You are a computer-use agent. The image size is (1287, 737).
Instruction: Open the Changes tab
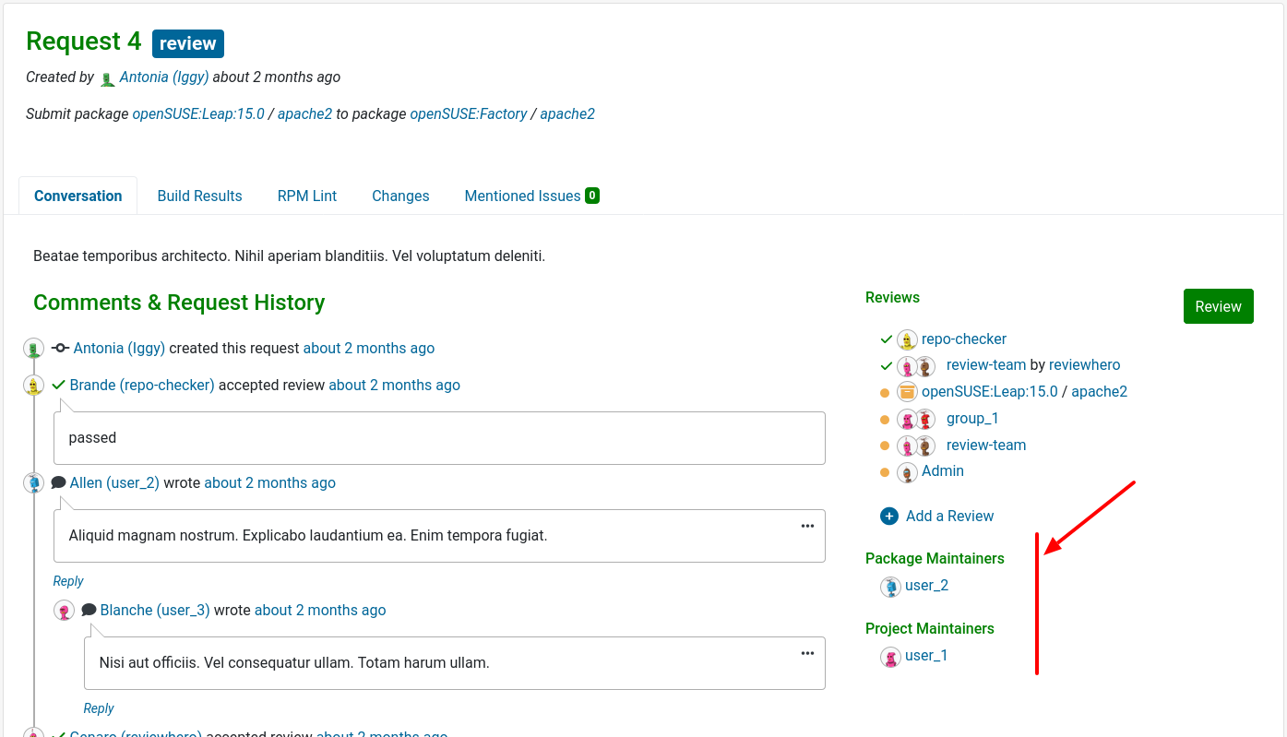click(x=400, y=196)
